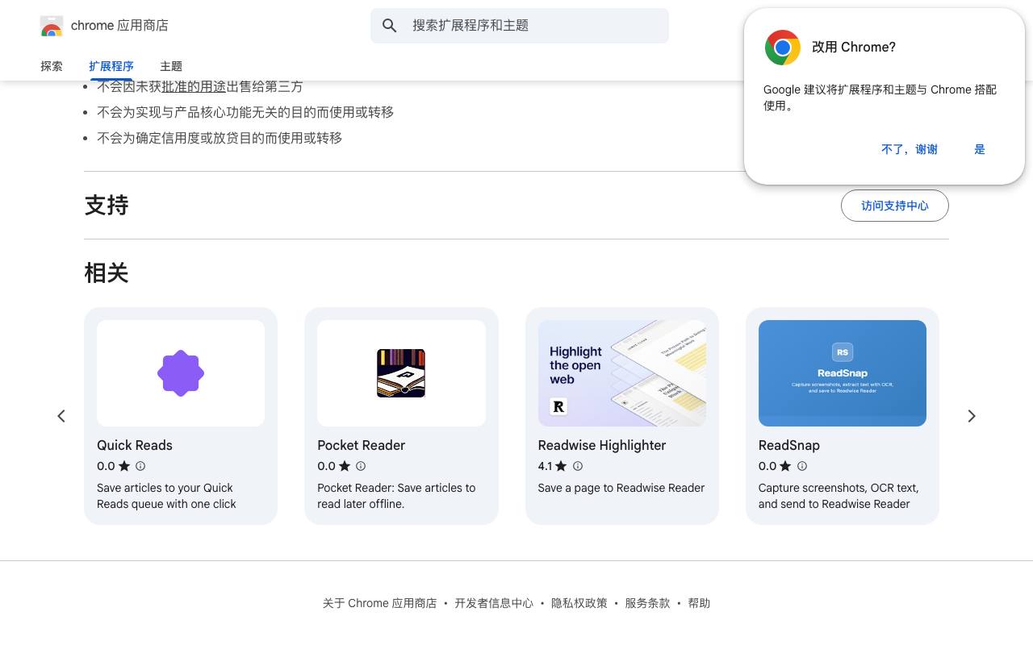This screenshot has width=1033, height=645.
Task: Open the Readwise Highlighter preview image
Action: coord(622,373)
